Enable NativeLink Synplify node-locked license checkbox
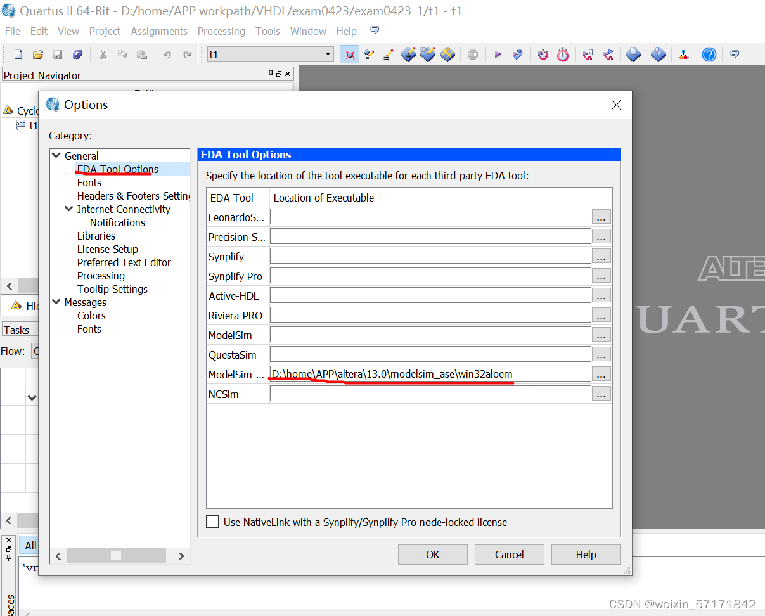This screenshot has height=616, width=765. tap(213, 522)
